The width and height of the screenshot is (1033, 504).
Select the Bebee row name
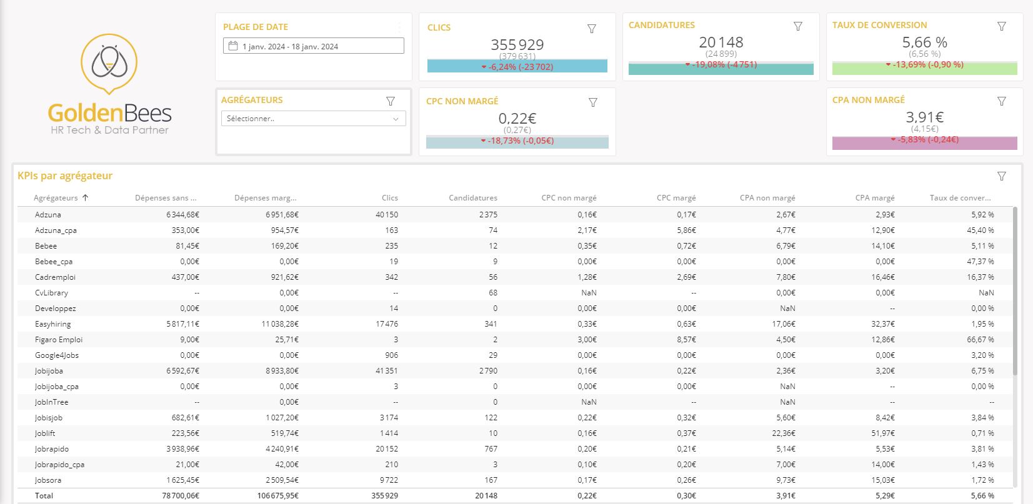point(46,246)
